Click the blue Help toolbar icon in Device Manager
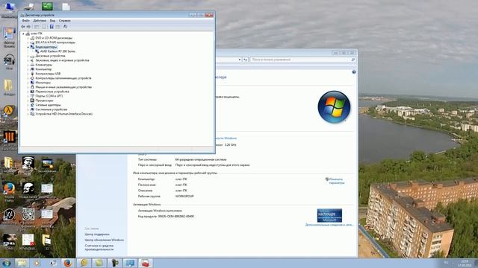 coord(52,27)
